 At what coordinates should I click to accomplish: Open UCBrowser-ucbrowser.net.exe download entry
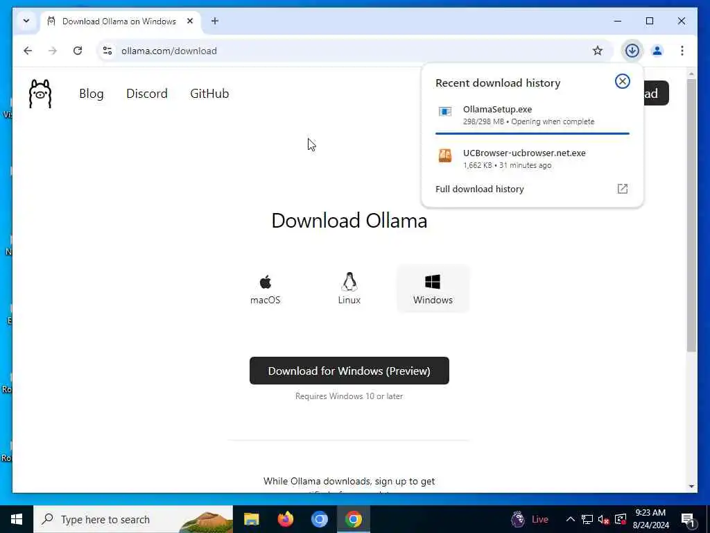pyautogui.click(x=532, y=159)
